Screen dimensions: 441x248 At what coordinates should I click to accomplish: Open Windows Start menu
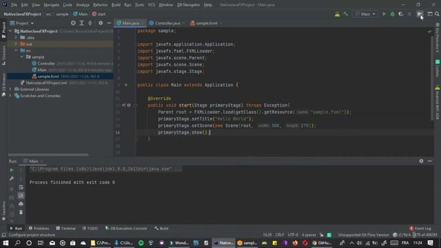6,243
